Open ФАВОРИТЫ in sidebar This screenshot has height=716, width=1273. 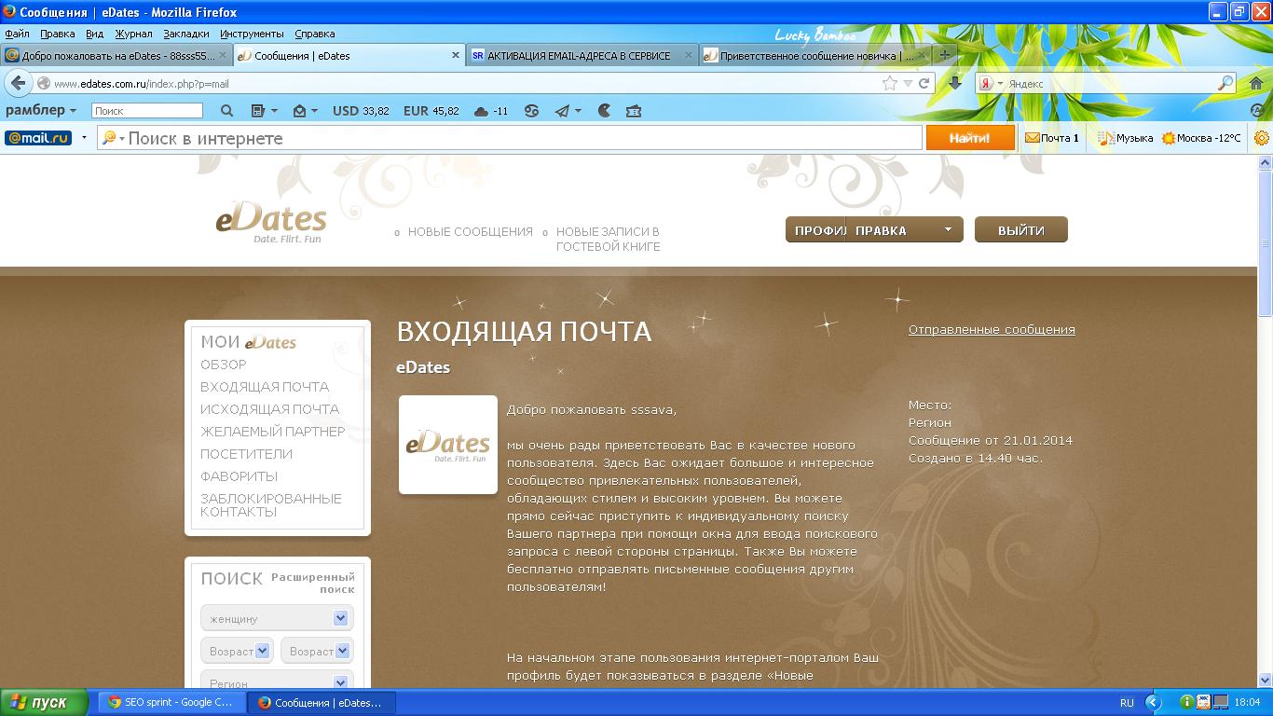[x=240, y=475]
